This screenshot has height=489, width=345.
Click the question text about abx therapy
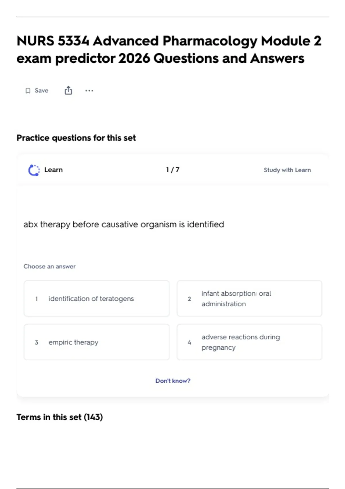click(124, 224)
